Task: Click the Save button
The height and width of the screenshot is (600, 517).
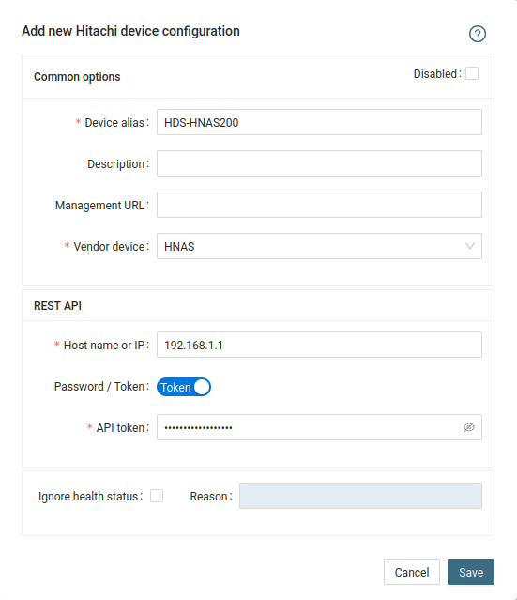Action: 471,572
